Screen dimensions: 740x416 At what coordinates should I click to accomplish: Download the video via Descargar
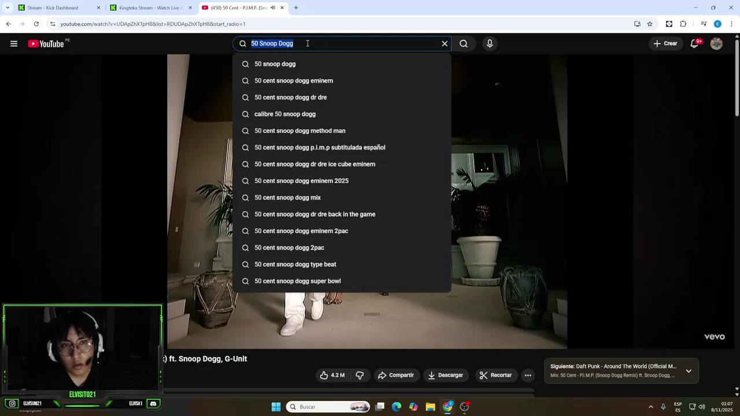pos(445,376)
